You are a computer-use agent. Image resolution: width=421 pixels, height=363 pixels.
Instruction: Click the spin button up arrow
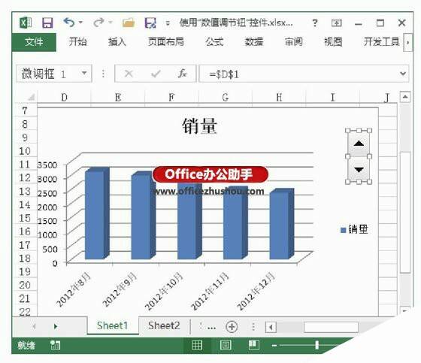point(359,144)
